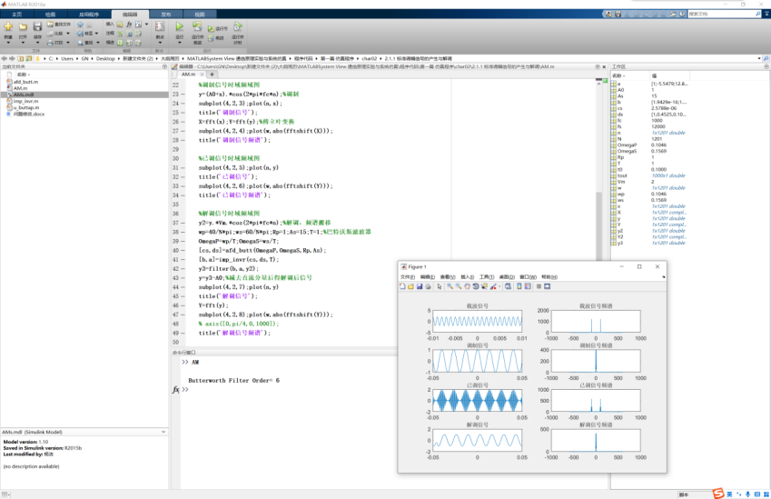Click Figure 1 open file icon

pyautogui.click(x=411, y=286)
